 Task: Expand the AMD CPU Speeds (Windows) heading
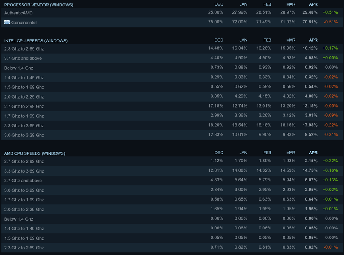(35, 153)
